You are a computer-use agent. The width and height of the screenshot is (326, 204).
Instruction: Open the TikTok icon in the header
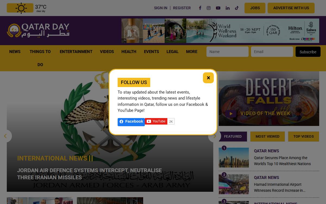237,8
